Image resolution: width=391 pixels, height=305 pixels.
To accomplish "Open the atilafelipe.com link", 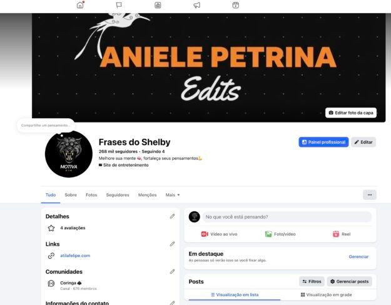I will (75, 256).
